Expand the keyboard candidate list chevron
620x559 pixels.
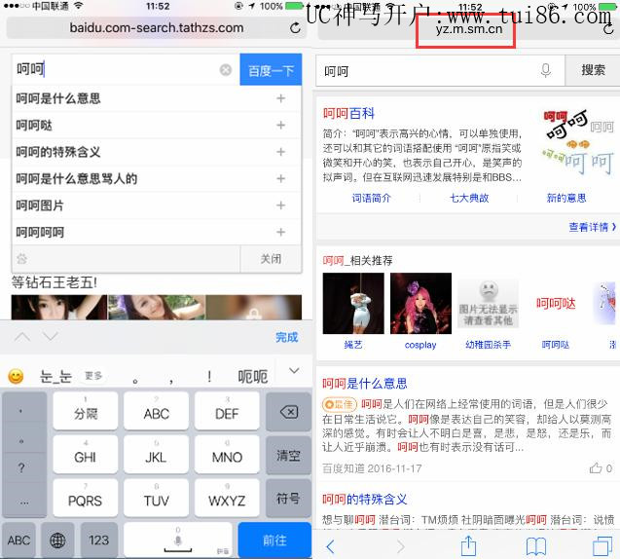(x=294, y=371)
